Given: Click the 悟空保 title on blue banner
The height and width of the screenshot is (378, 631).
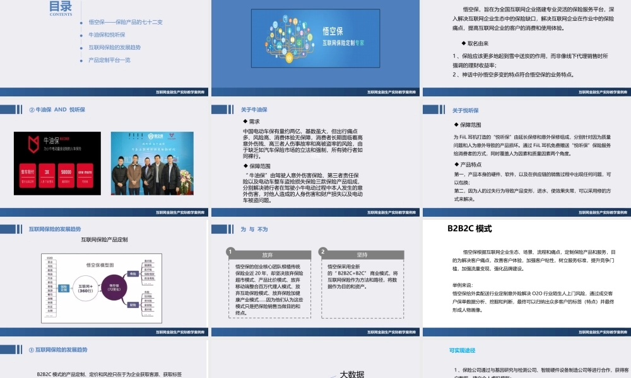Looking at the screenshot, I should click(x=333, y=31).
